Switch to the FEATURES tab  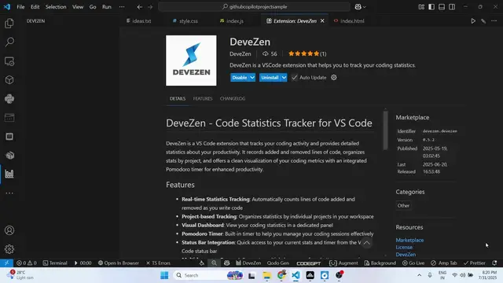click(203, 98)
